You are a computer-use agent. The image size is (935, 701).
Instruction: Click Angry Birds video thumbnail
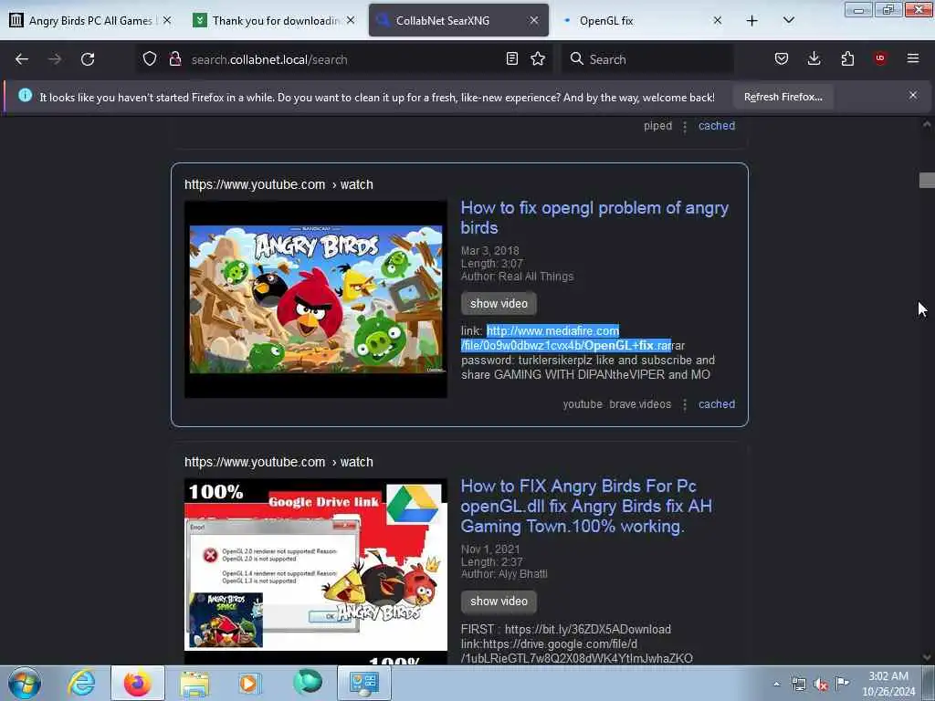(x=315, y=299)
